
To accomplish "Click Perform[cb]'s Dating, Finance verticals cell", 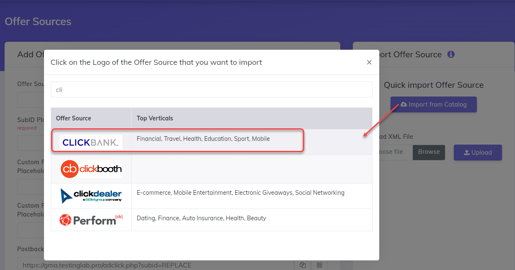I will coord(252,220).
